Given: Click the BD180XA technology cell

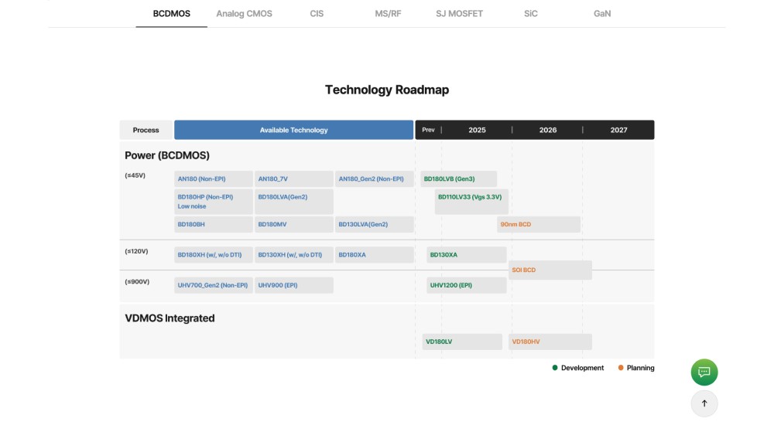Looking at the screenshot, I should (x=374, y=255).
